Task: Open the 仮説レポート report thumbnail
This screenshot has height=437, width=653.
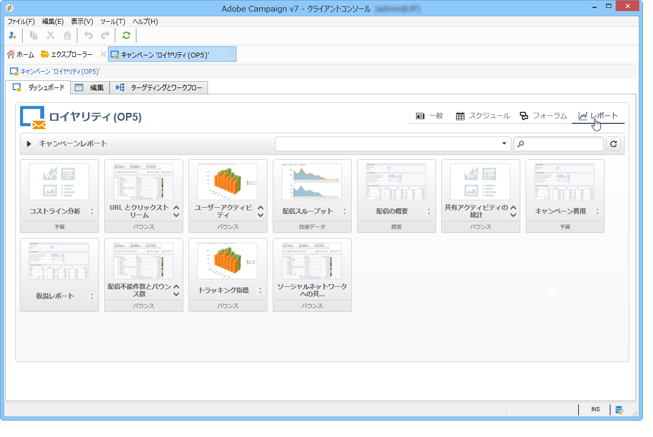Action: coord(59,261)
